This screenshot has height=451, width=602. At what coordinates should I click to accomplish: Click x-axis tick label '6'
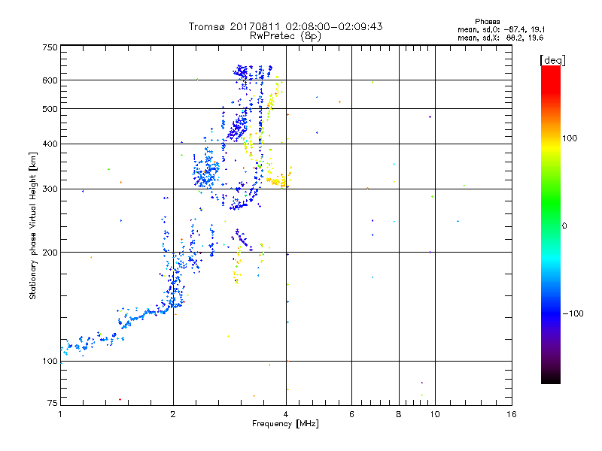[351, 414]
